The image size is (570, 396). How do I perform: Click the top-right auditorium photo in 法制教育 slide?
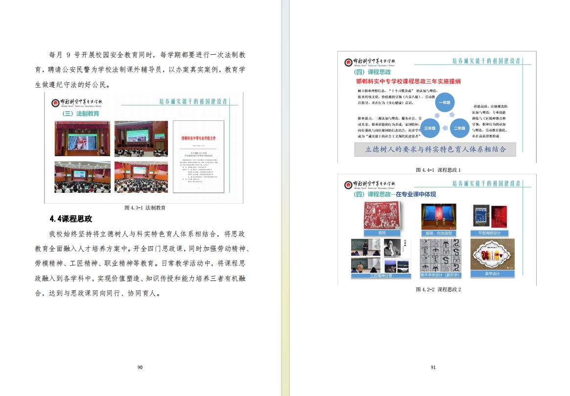pos(141,139)
